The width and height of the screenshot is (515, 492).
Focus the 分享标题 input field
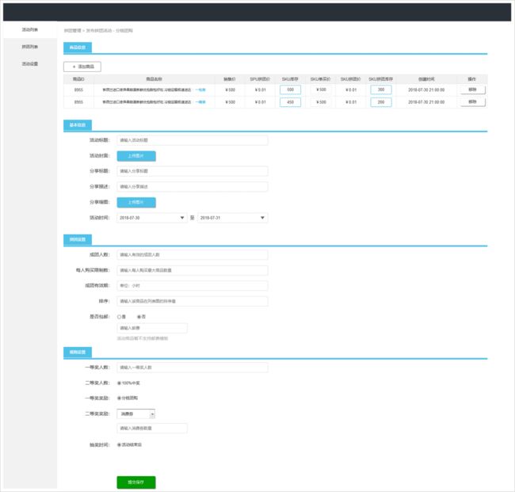pos(193,171)
